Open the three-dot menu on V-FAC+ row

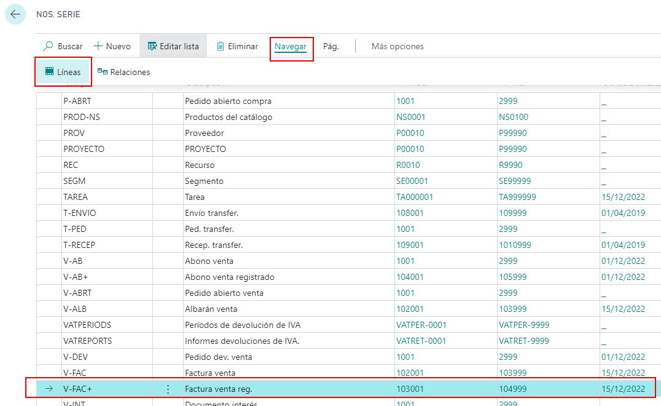(168, 389)
